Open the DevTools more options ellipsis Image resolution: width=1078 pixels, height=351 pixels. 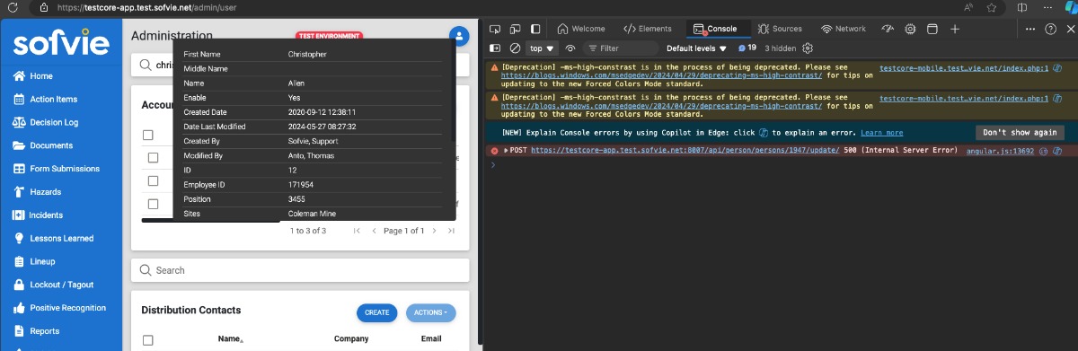[x=1031, y=29]
